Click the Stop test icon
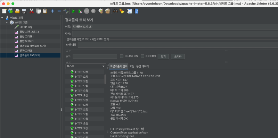The height and width of the screenshot is (138, 278). tap(87, 11)
